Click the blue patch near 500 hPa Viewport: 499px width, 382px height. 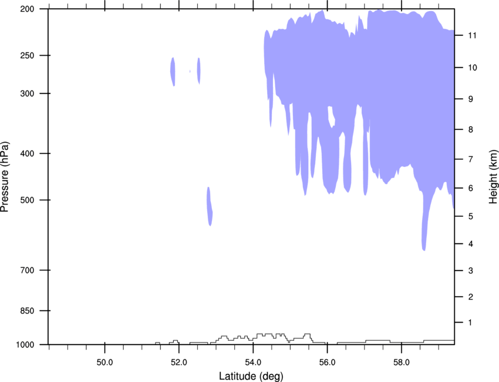tap(210, 206)
